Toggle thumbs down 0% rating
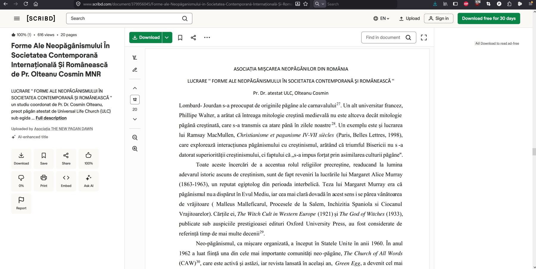This screenshot has width=536, height=269. point(21,181)
